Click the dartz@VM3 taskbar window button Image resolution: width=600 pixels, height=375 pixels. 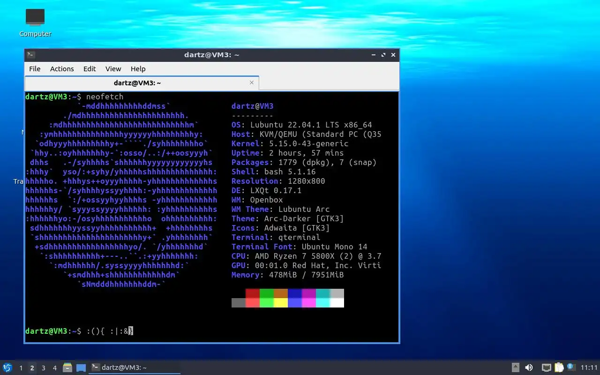pos(135,367)
